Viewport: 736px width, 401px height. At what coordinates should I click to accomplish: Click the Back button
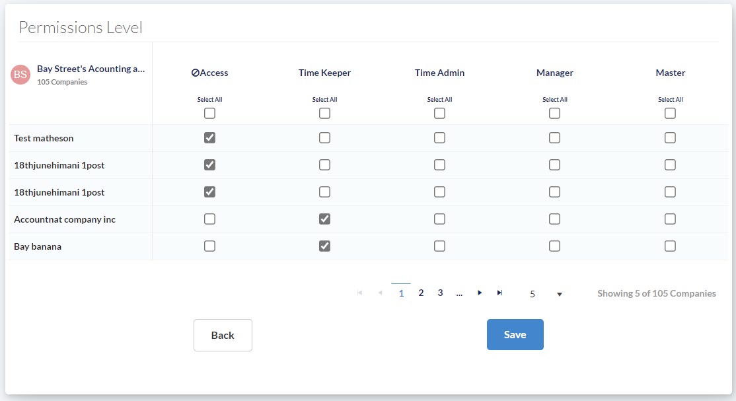223,335
